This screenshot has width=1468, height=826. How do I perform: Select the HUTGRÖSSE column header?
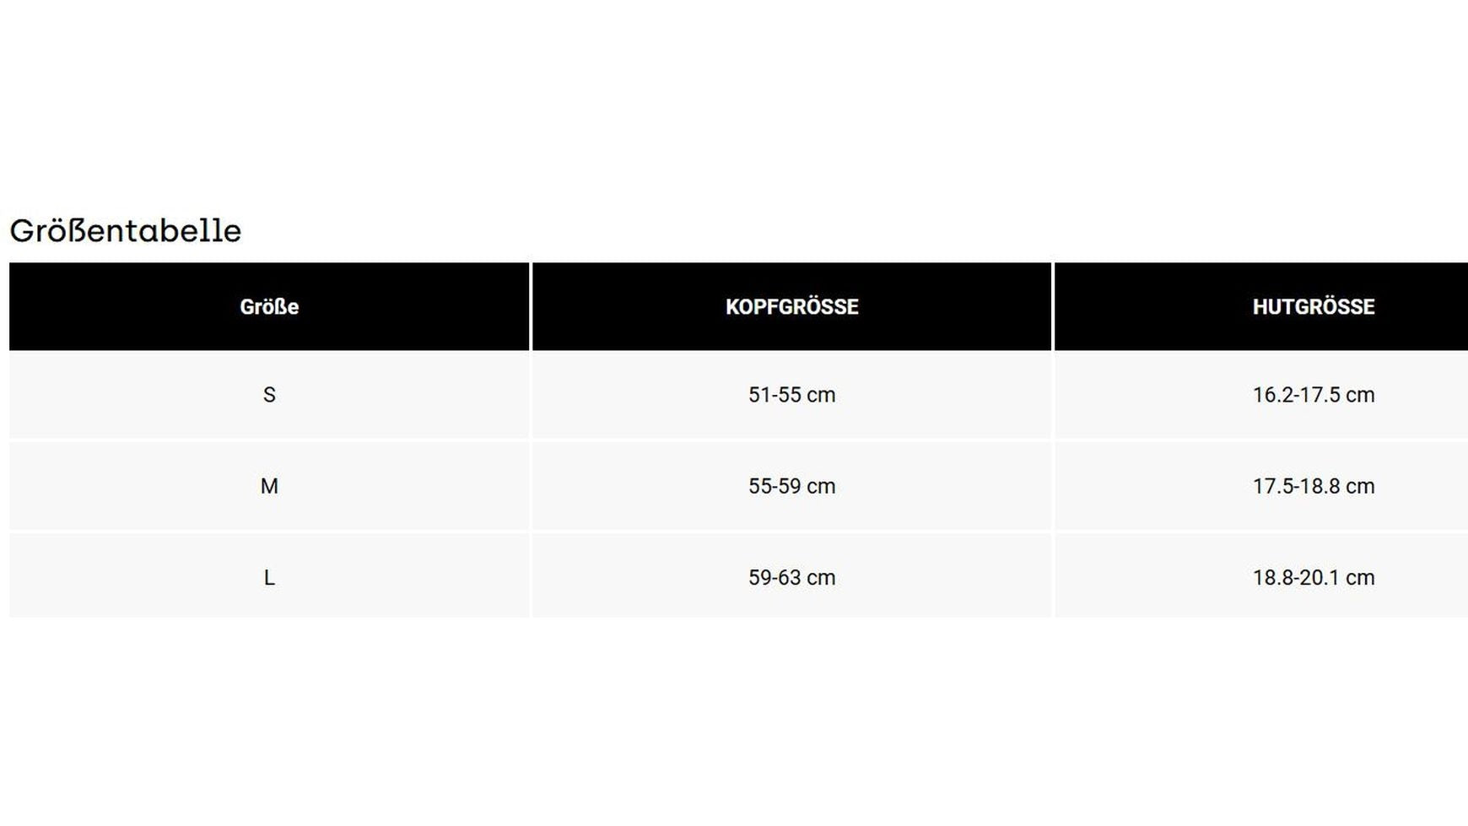(1313, 307)
